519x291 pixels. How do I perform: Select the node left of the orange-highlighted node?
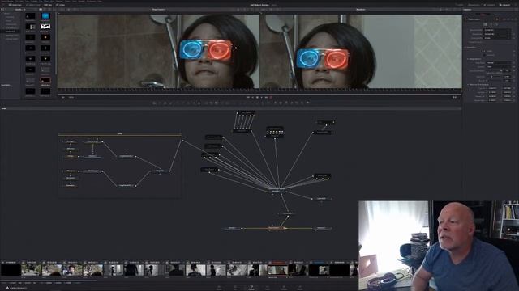[x=233, y=228]
